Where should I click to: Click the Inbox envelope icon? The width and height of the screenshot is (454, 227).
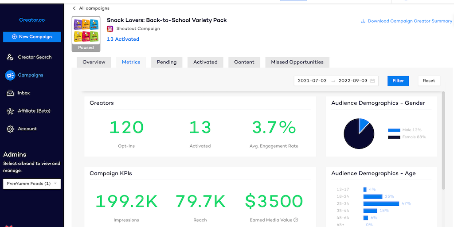[10, 93]
